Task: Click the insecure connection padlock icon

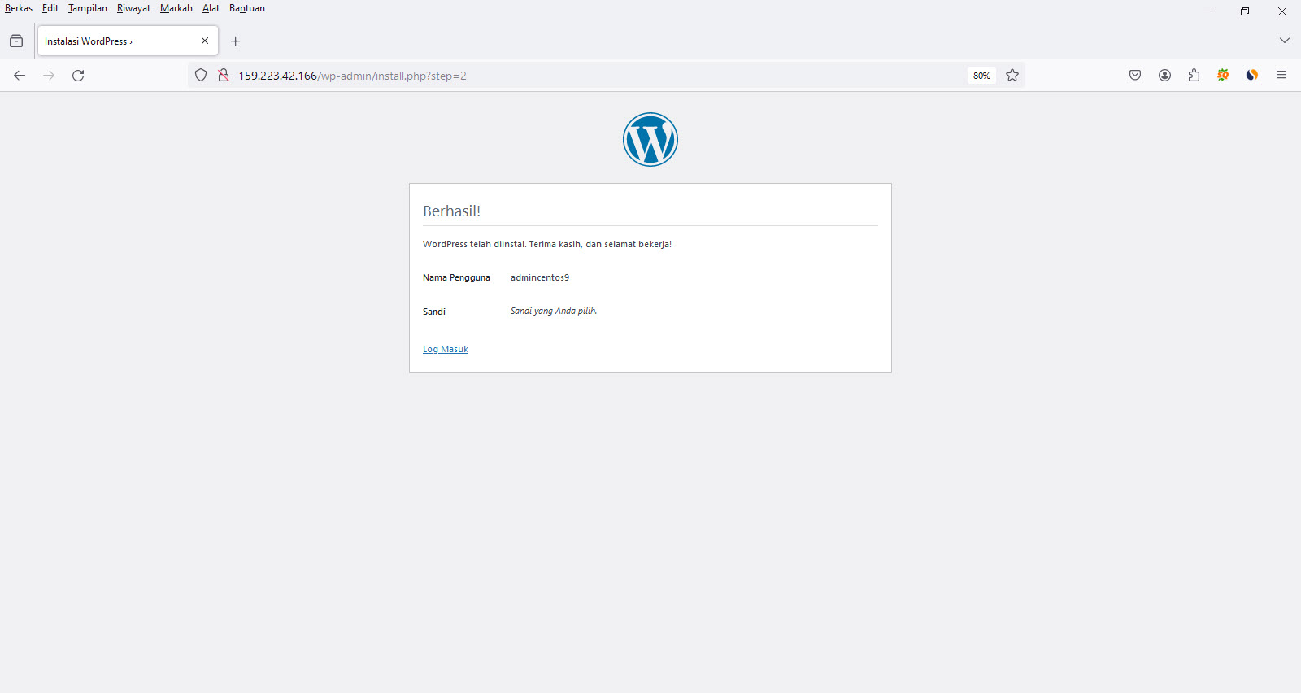Action: (223, 76)
